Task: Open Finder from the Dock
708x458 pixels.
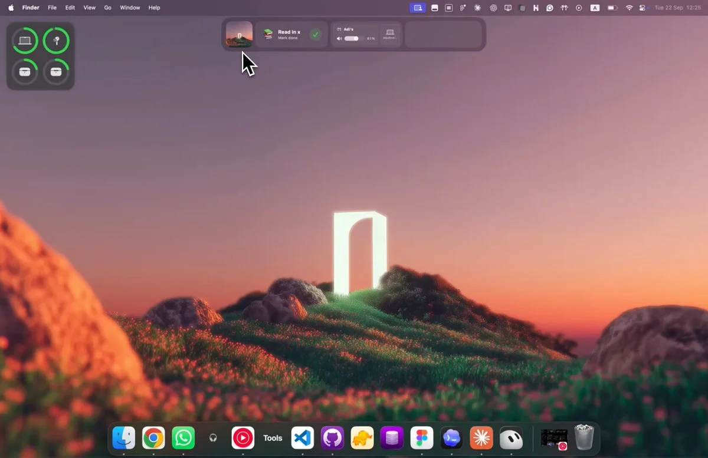Action: pos(124,438)
